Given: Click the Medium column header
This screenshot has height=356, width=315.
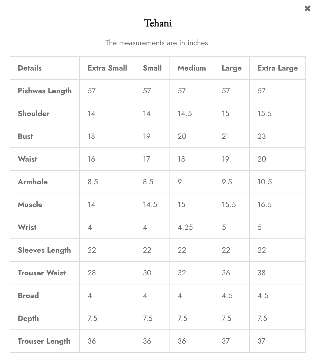Looking at the screenshot, I should pyautogui.click(x=192, y=68).
